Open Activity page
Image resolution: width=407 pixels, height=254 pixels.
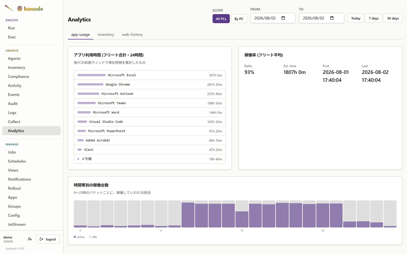click(31, 86)
